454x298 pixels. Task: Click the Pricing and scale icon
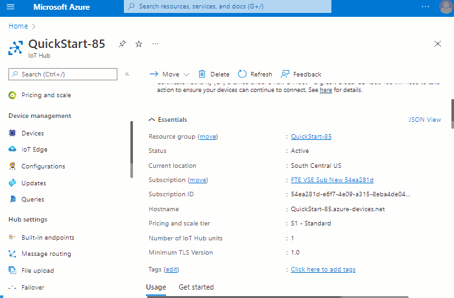click(12, 95)
